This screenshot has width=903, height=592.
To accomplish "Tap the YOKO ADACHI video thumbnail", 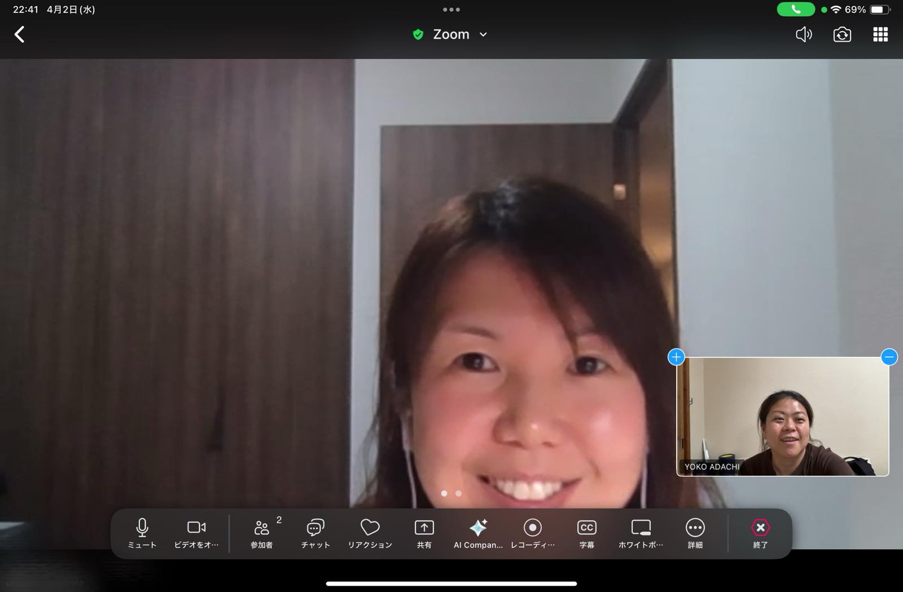I will (x=782, y=417).
